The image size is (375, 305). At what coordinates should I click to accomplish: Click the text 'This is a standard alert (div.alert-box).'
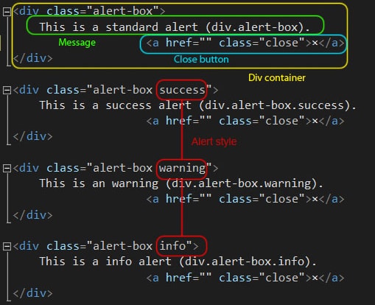click(x=175, y=27)
